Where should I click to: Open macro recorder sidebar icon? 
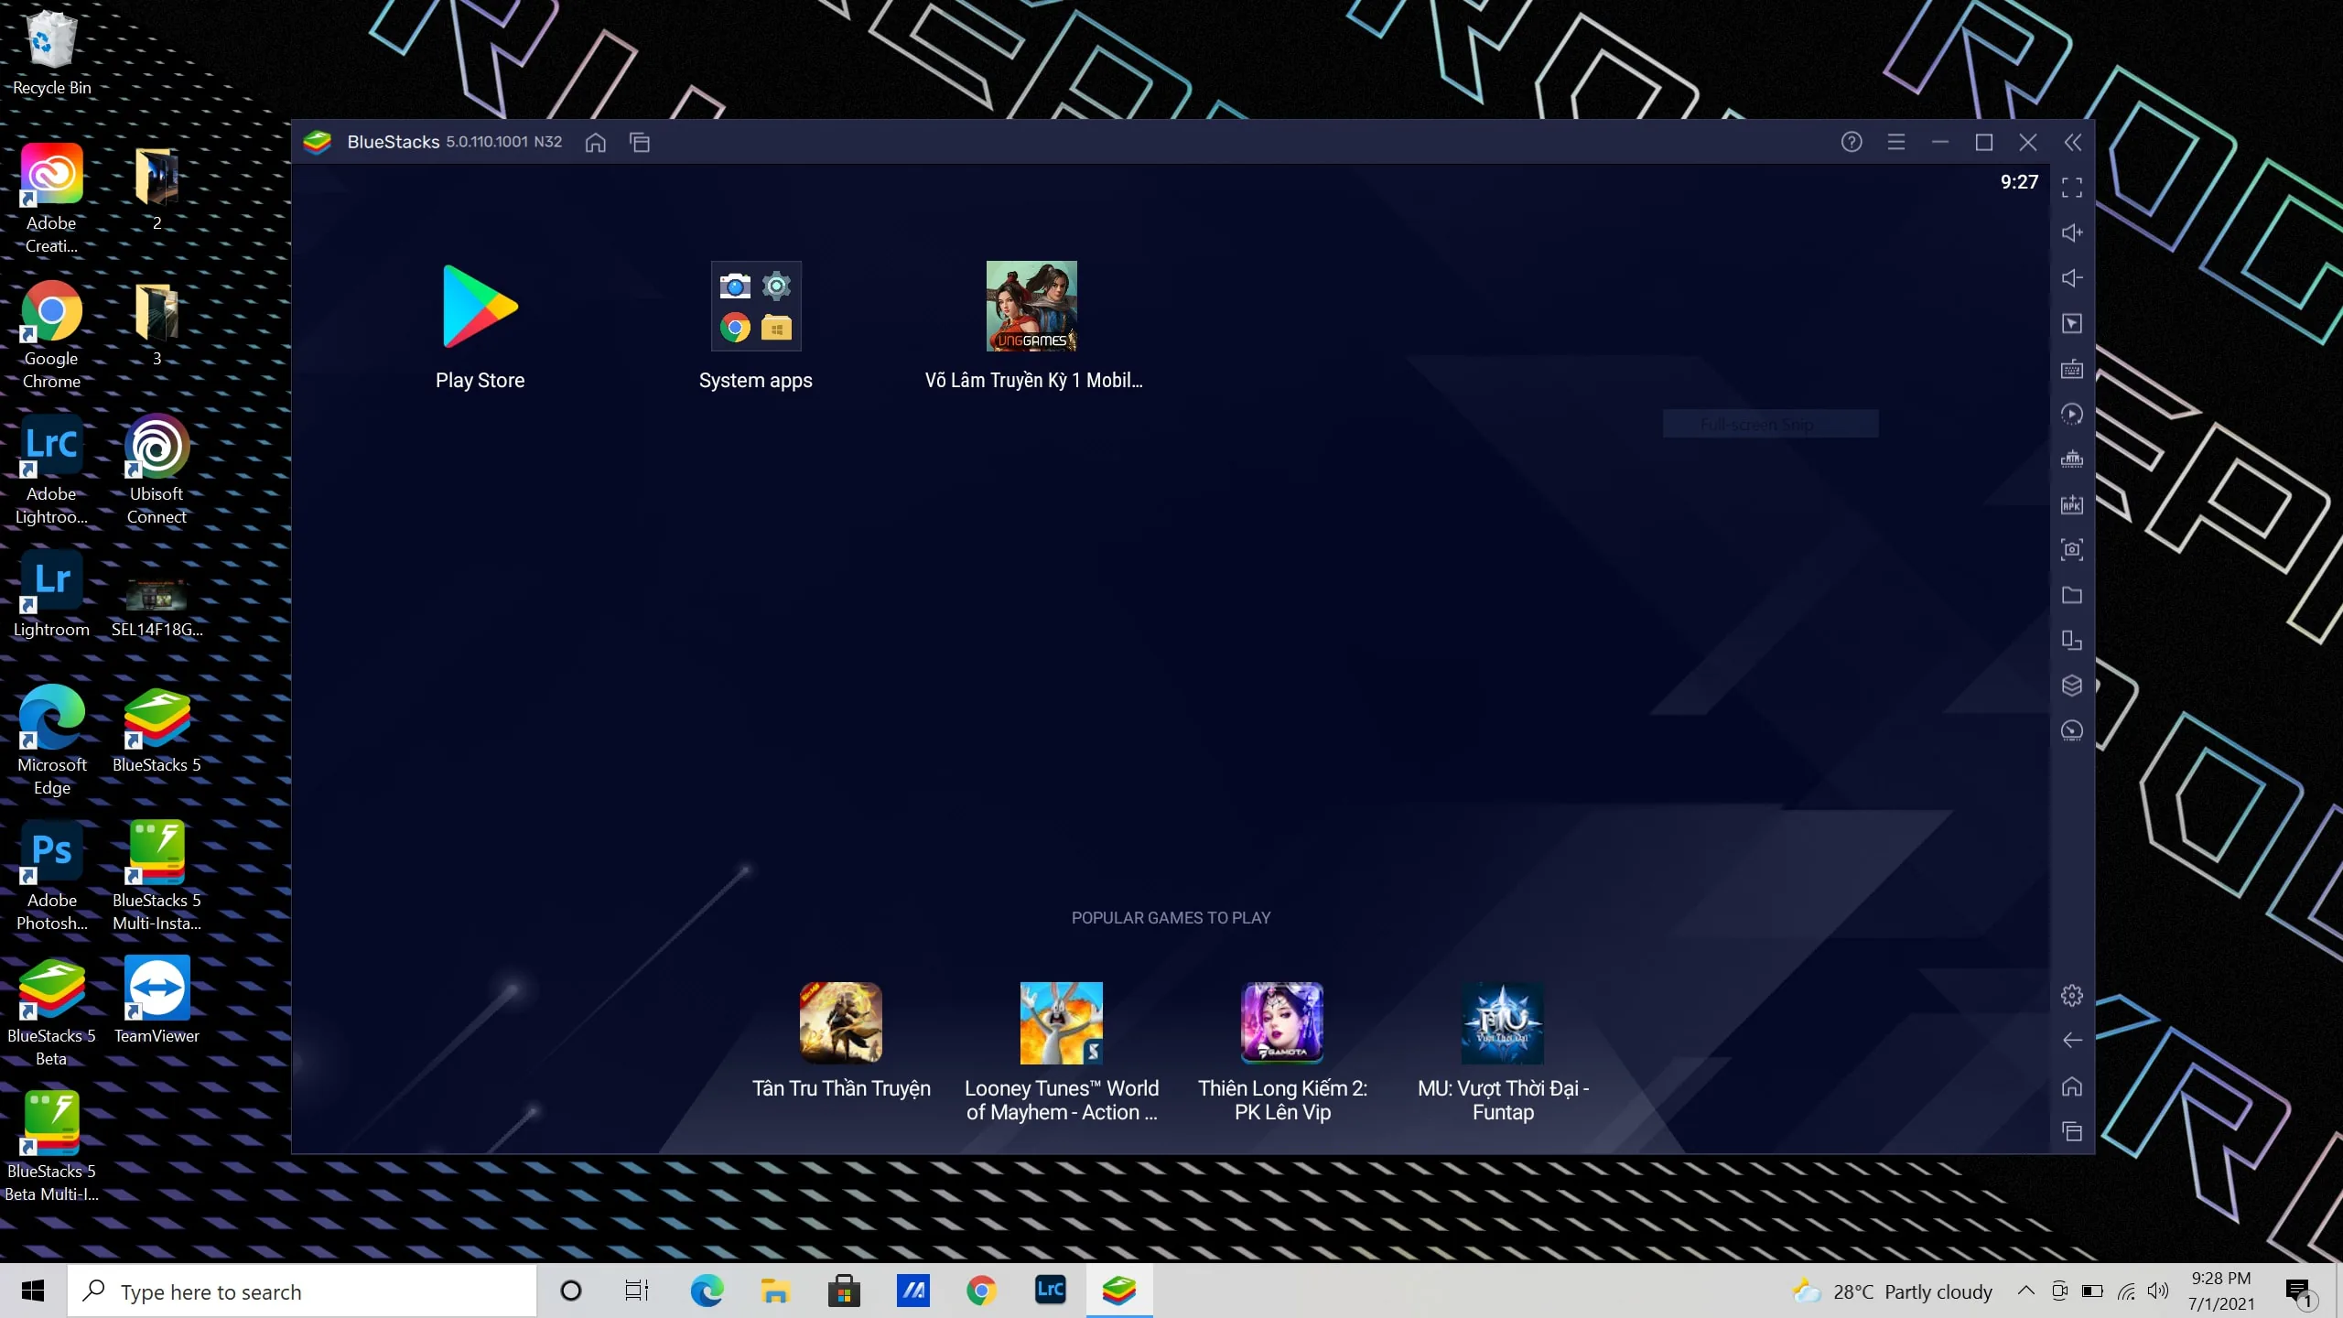click(x=2072, y=459)
